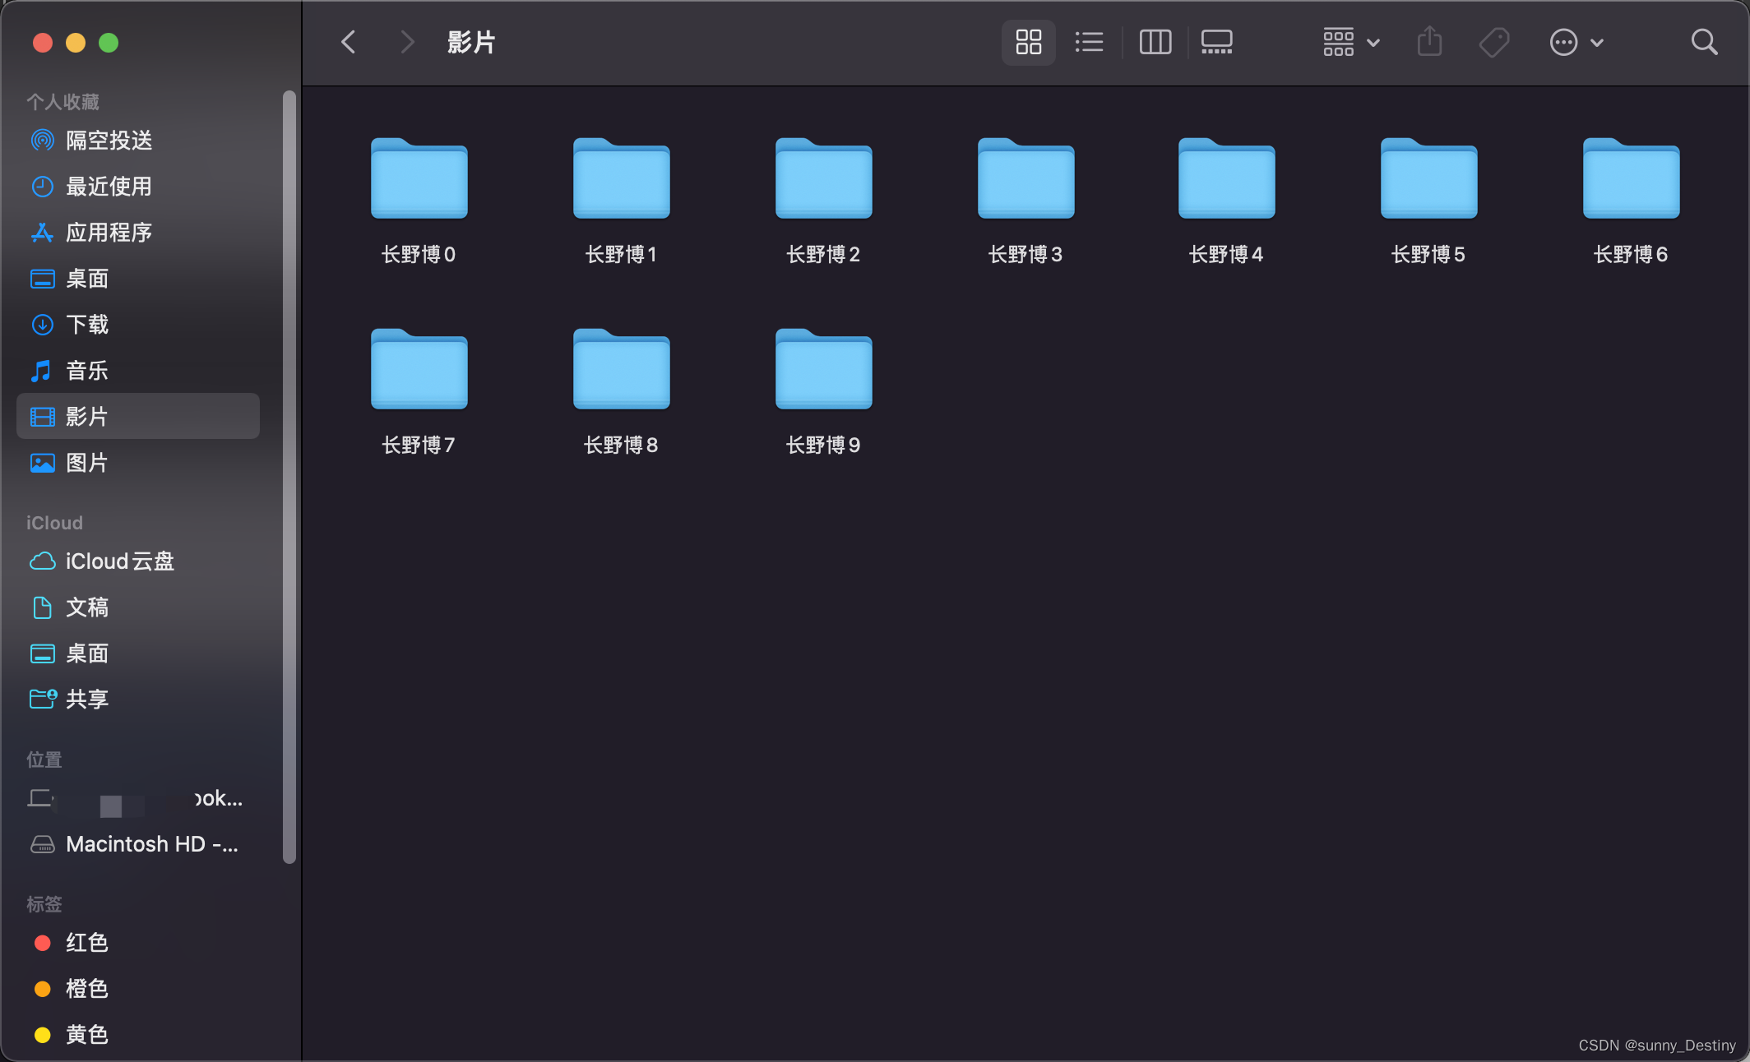
Task: Open the more actions ellipsis menu
Action: (x=1575, y=42)
